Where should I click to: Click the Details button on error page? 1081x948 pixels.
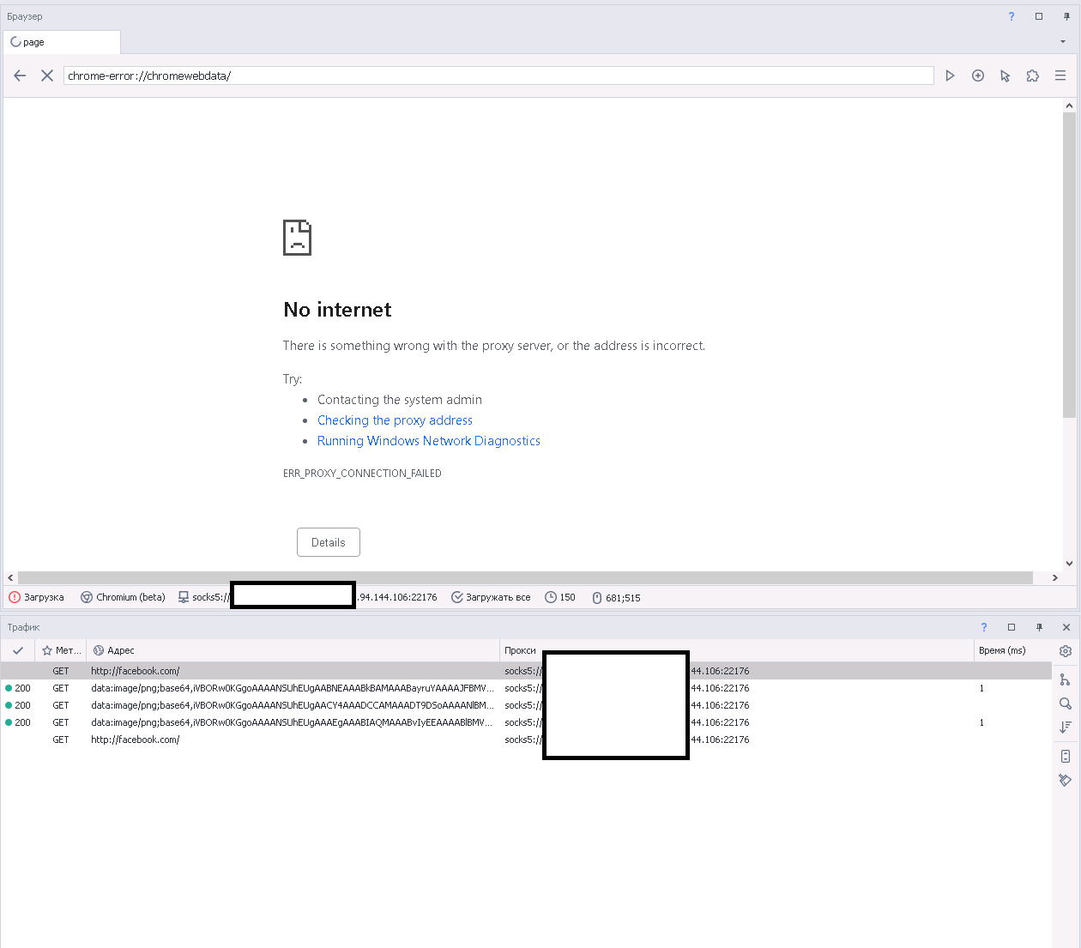329,542
